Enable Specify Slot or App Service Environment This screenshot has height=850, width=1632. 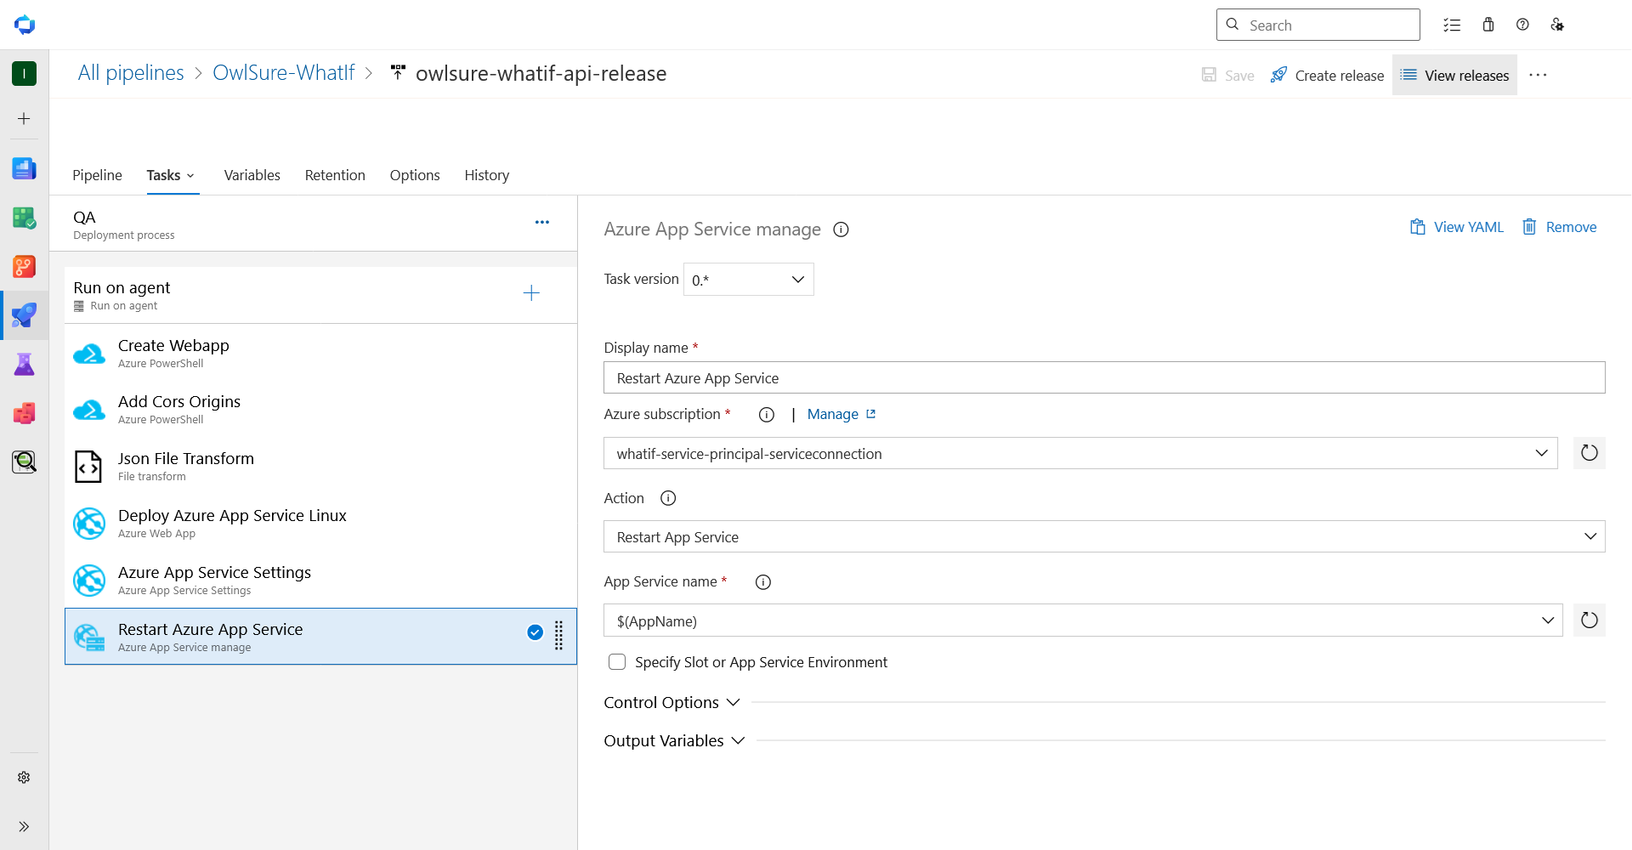[617, 661]
